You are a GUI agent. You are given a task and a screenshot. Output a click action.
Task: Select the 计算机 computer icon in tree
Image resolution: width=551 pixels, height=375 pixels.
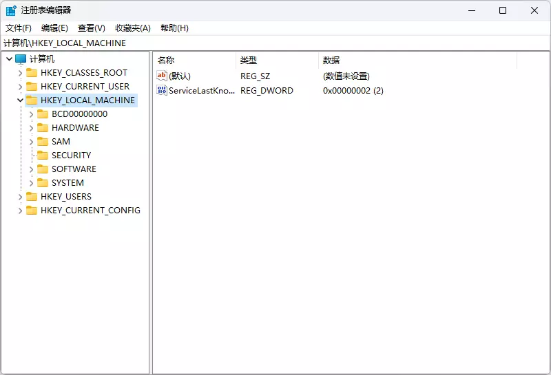coord(21,59)
